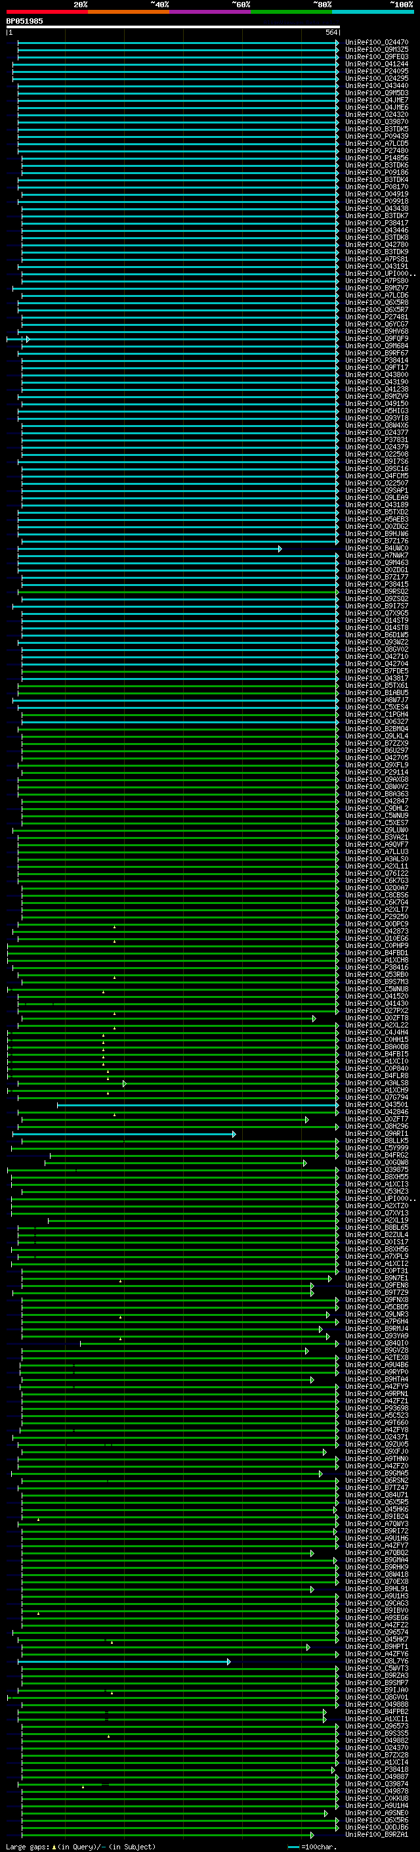The width and height of the screenshot is (420, 1852).
Task: Select the UniRef100_Q42780 label
Action: [x=377, y=244]
